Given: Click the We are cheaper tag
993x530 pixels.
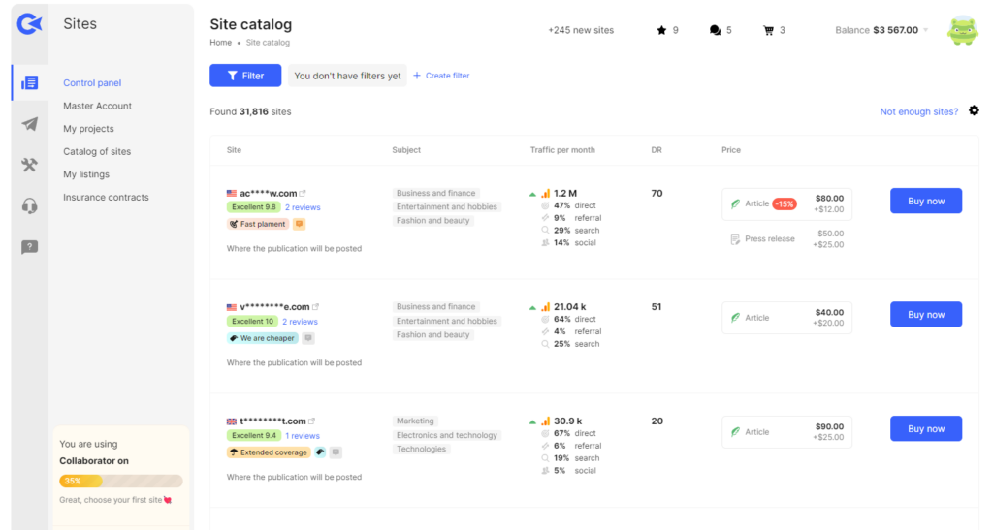Looking at the screenshot, I should (x=262, y=338).
